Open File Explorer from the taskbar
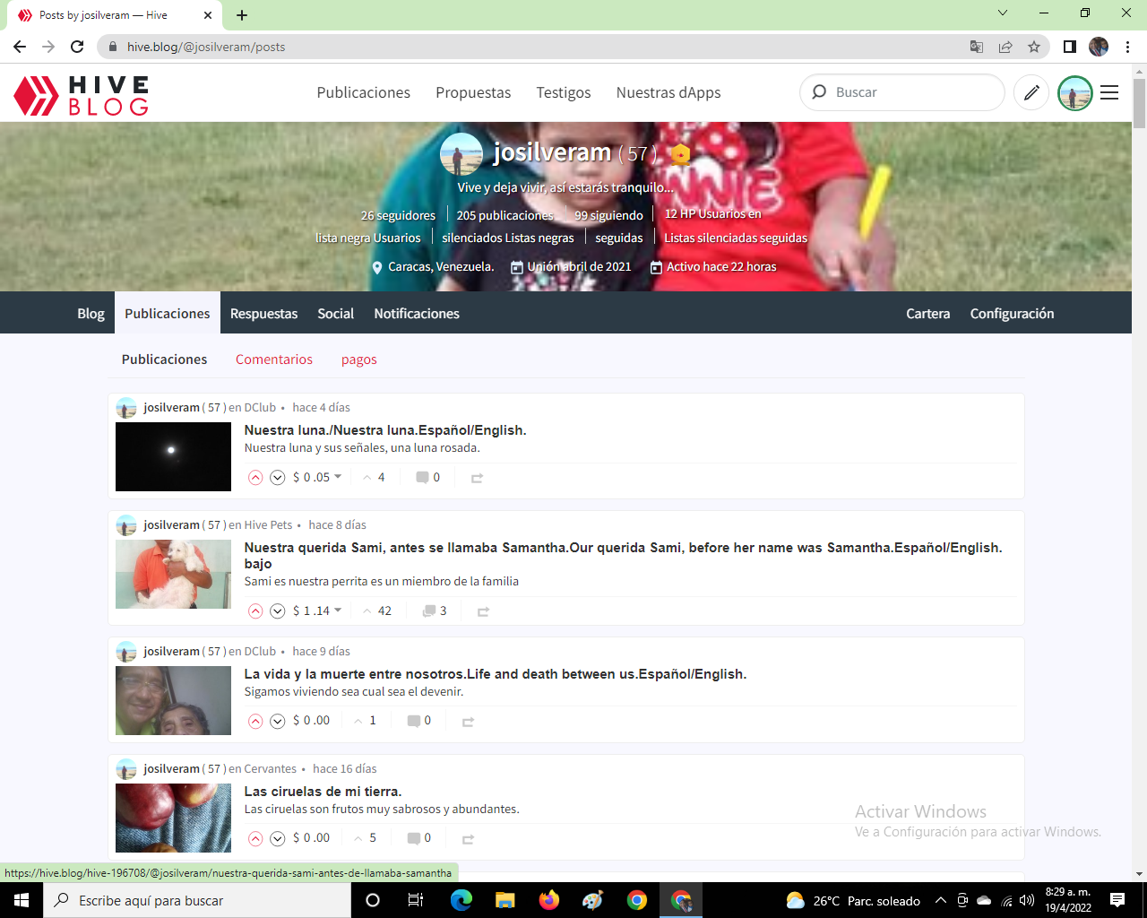The height and width of the screenshot is (918, 1147). click(x=505, y=900)
